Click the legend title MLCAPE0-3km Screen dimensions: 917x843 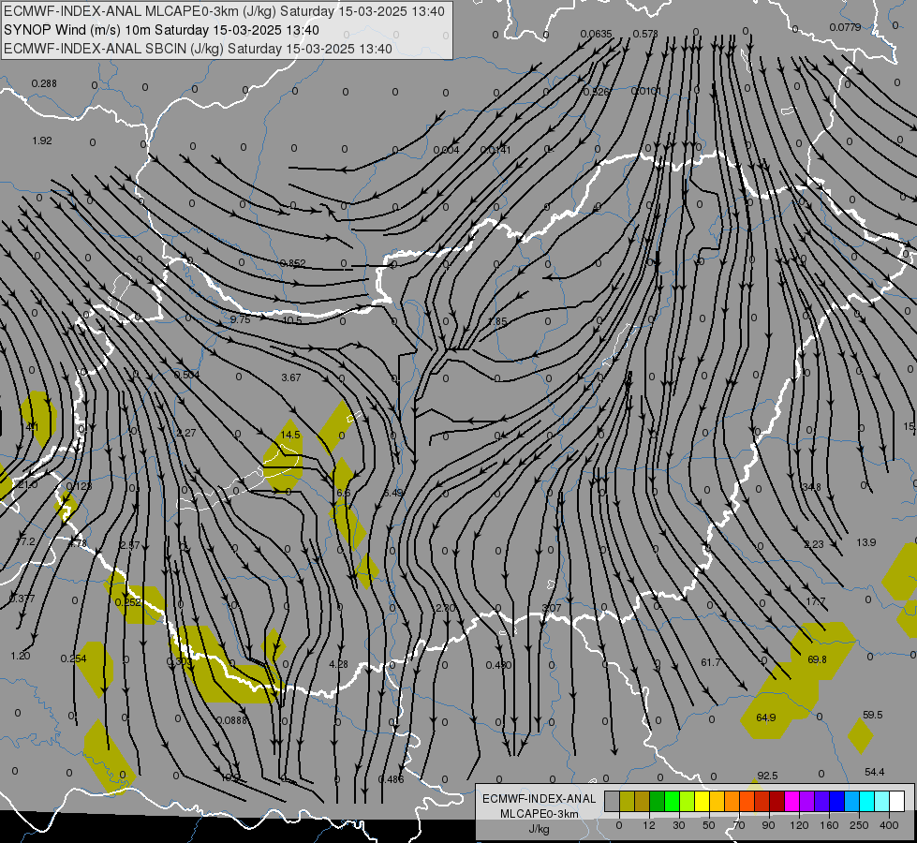coord(540,814)
